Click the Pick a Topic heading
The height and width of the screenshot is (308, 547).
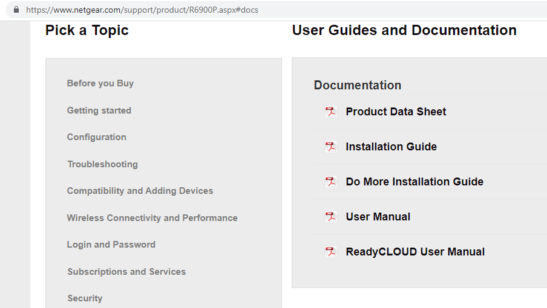tap(87, 30)
